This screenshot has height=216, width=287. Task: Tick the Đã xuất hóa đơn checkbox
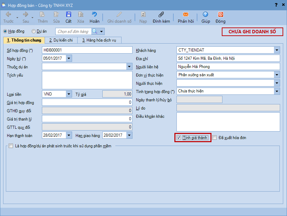click(x=215, y=138)
